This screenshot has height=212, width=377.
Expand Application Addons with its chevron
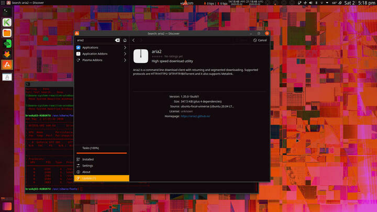tap(125, 54)
